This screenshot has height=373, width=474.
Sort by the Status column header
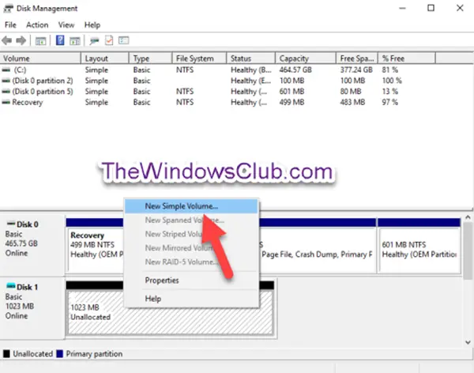[251, 58]
